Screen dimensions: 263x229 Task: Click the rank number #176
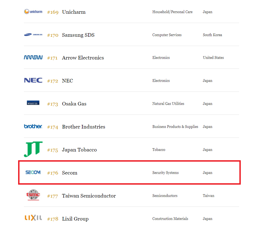[52, 173]
